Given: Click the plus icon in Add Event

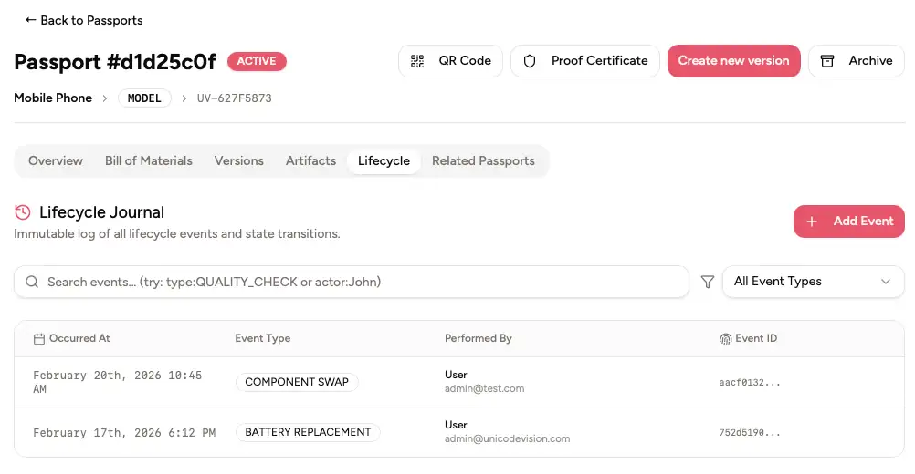Looking at the screenshot, I should pyautogui.click(x=812, y=222).
